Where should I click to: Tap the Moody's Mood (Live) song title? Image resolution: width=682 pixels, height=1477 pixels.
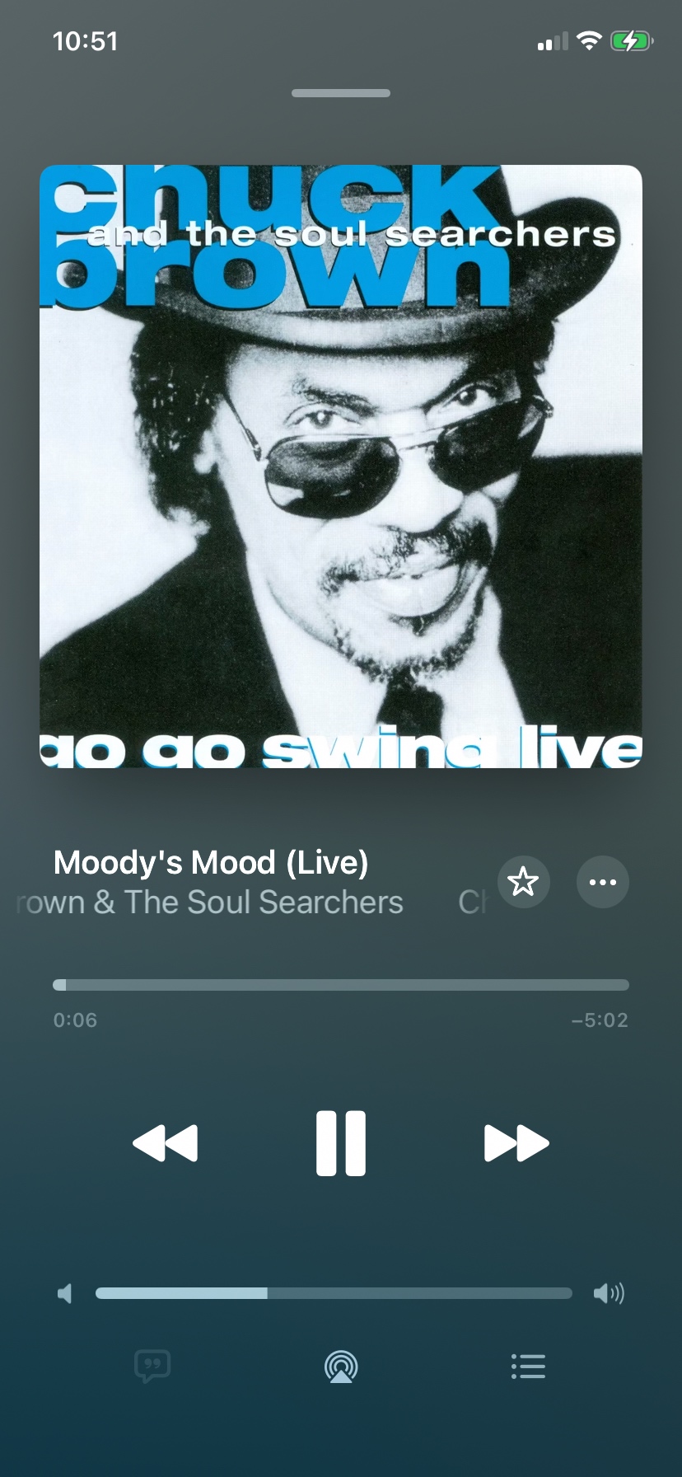click(211, 862)
